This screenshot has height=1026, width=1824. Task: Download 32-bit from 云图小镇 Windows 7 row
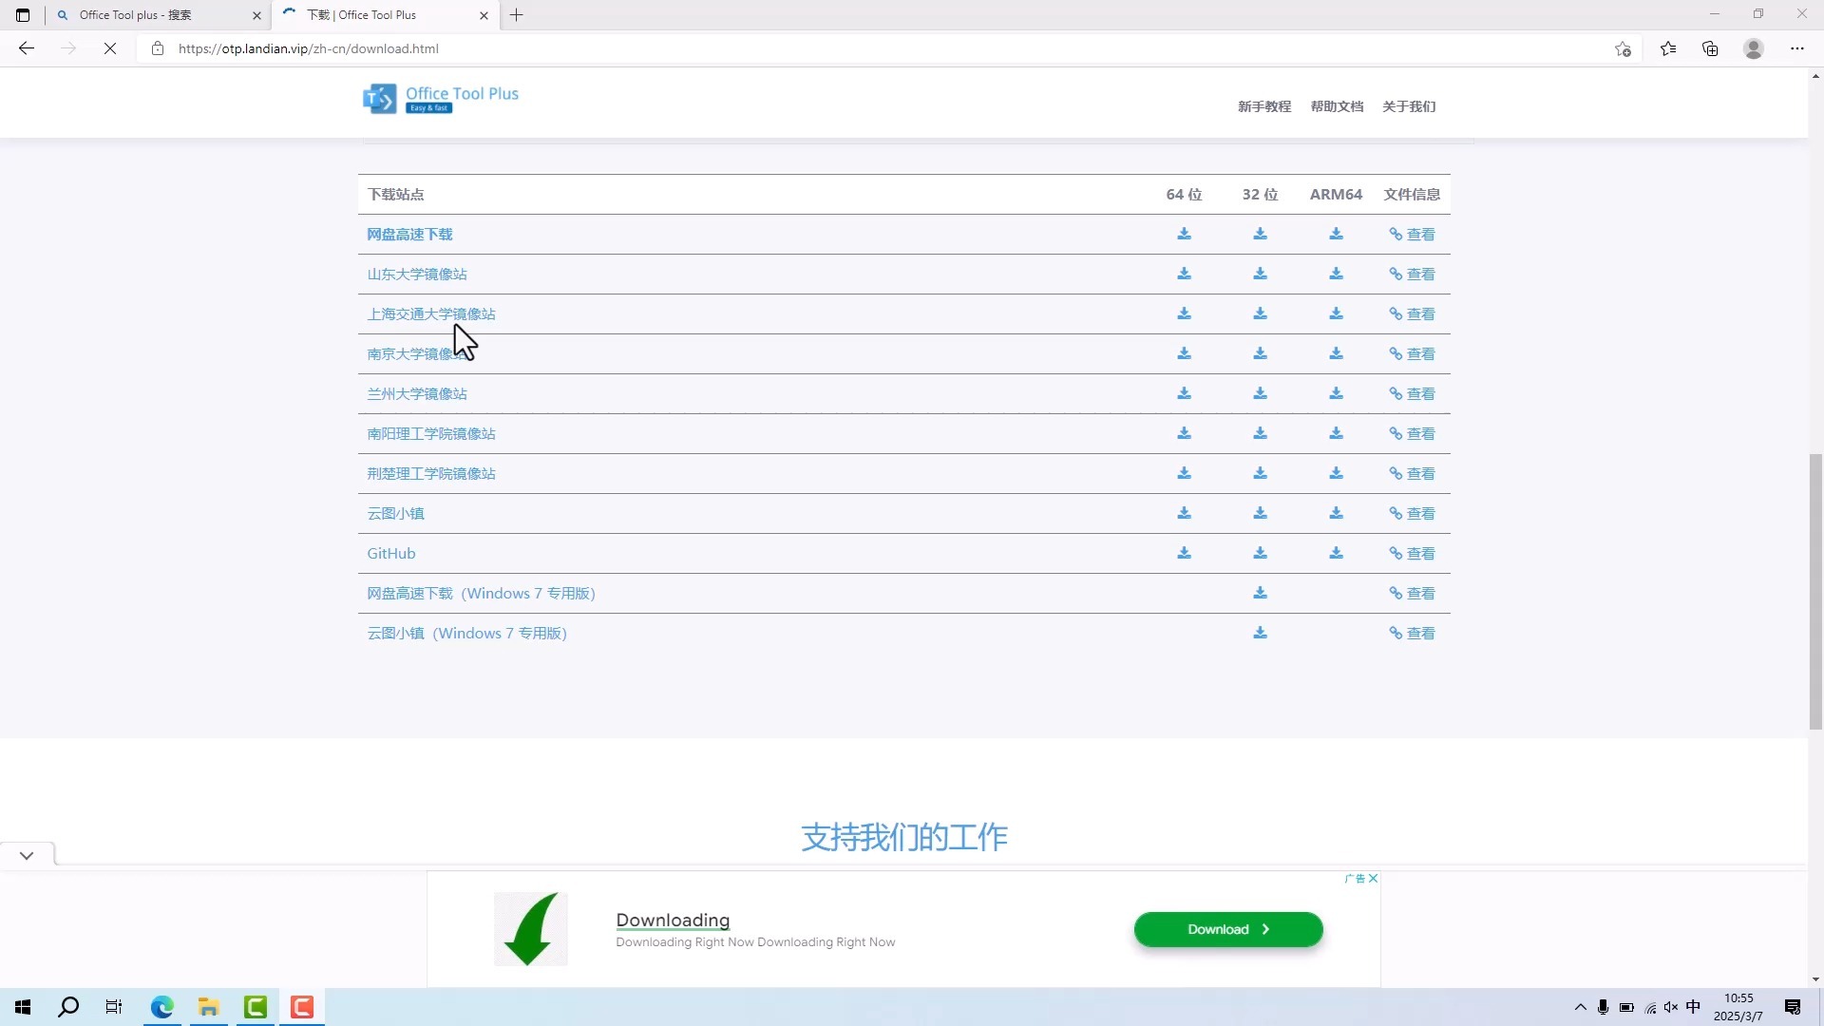(1260, 633)
